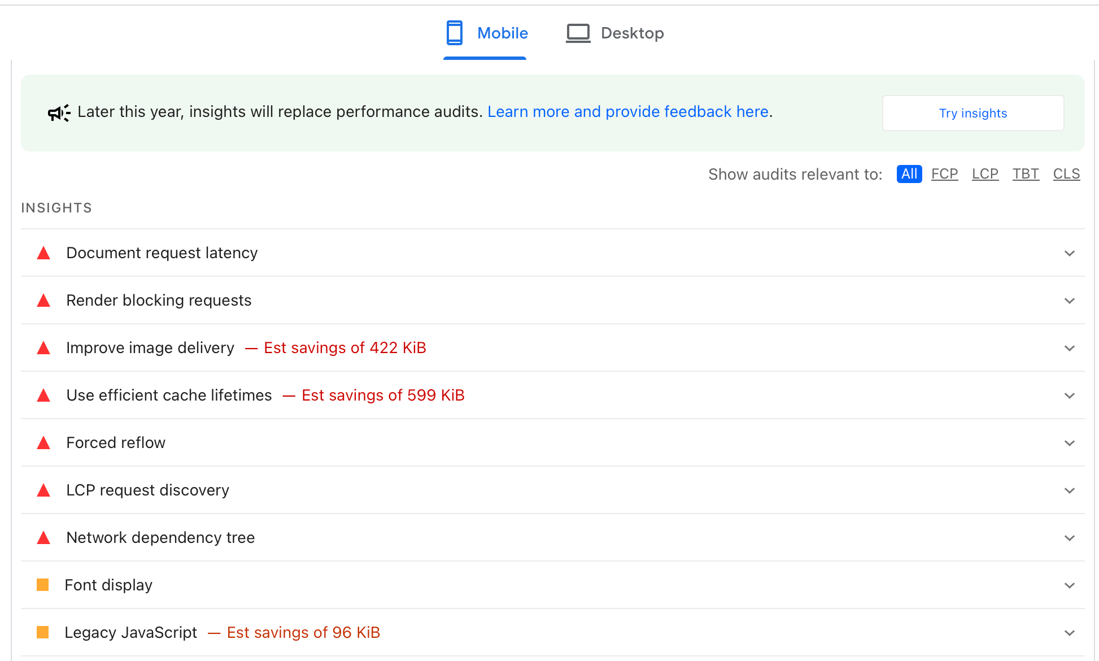Image resolution: width=1099 pixels, height=661 pixels.
Task: Expand Document request latency chevron
Action: [x=1070, y=253]
